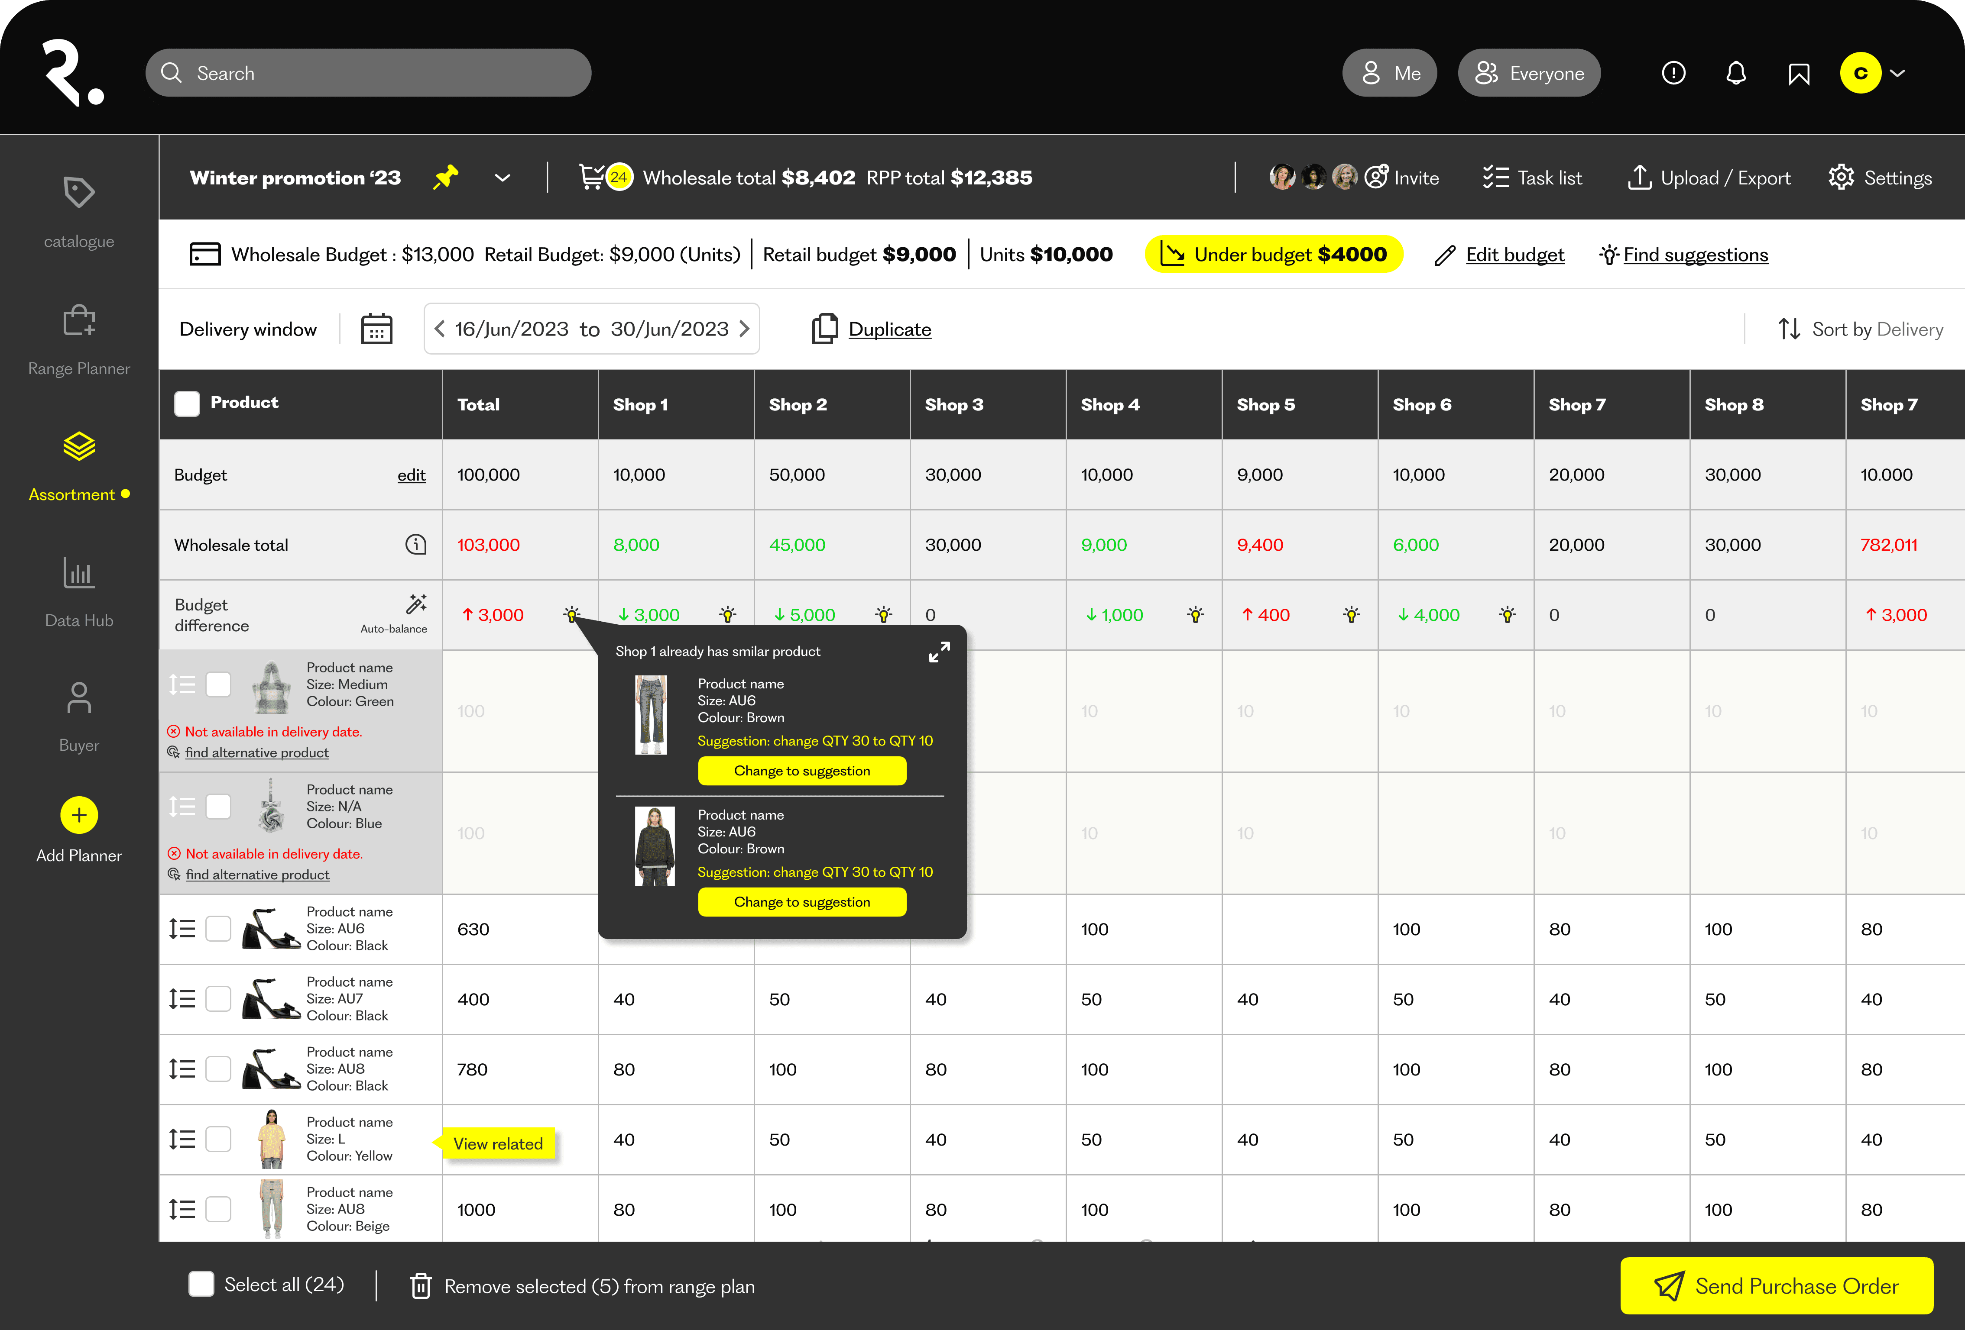Open the delivery window calendar icon
Viewport: 1965px width, 1330px height.
[x=376, y=329]
